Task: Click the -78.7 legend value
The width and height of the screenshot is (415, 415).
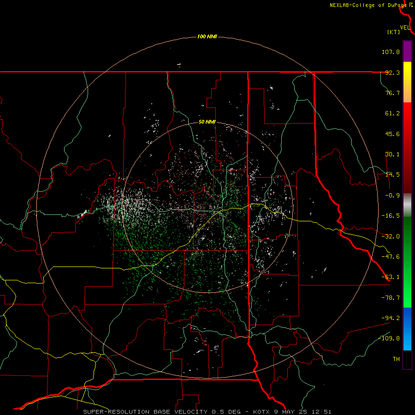Action: [391, 298]
